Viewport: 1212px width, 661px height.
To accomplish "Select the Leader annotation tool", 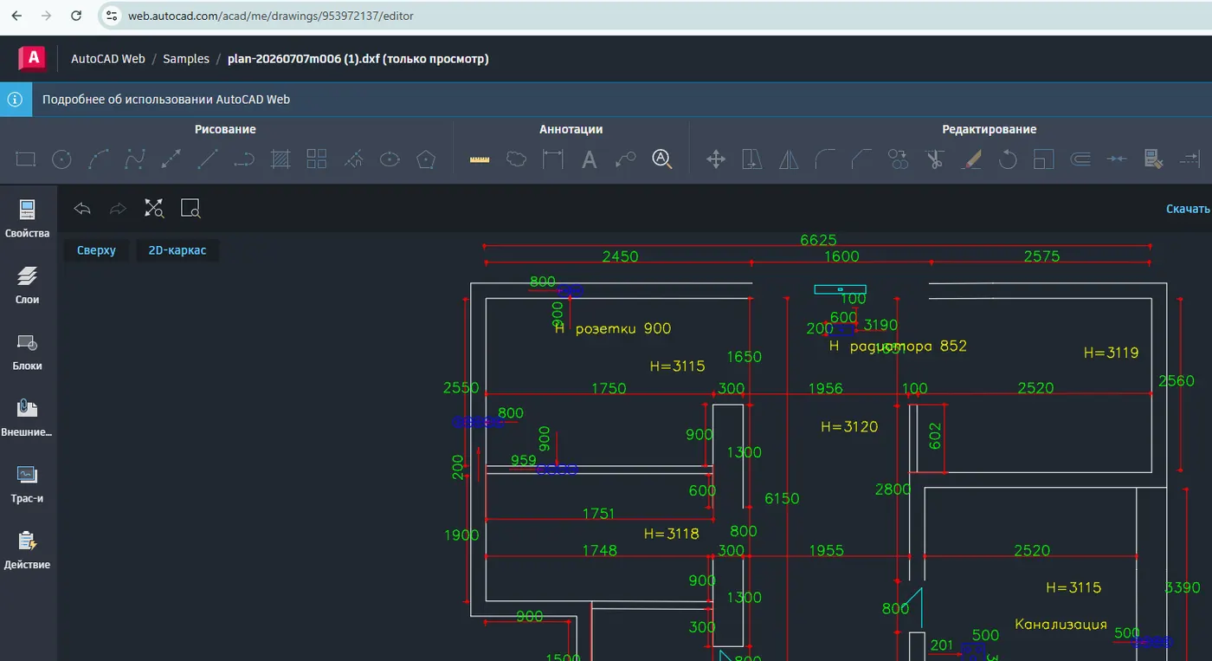I will tap(625, 159).
